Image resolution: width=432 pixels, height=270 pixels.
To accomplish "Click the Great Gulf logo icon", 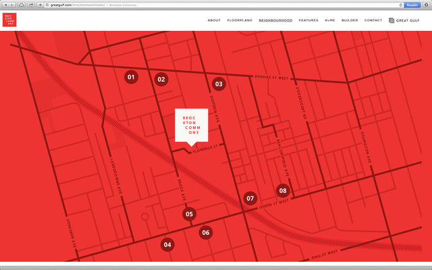I will click(x=391, y=20).
